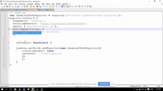The width and height of the screenshot is (163, 91).
Task: Click the ENG language indicator in tray
Action: (152, 89)
